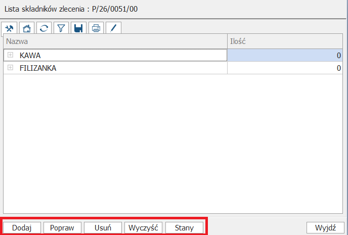Click the Ilość cell for KAWA
This screenshot has height=235, width=348.
pos(285,55)
